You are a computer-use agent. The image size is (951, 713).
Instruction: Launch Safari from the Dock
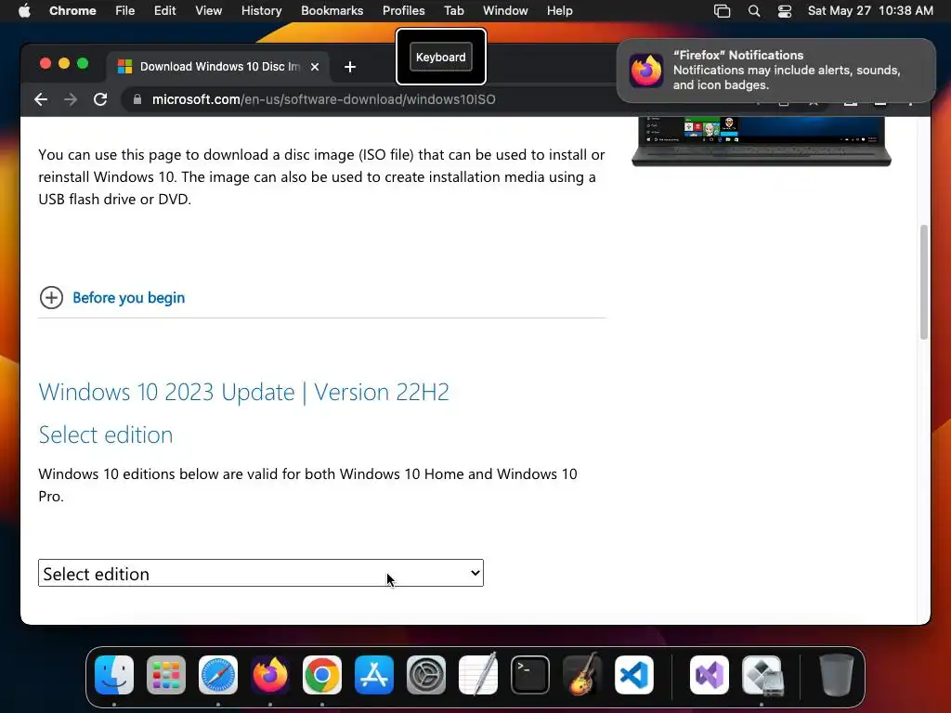tap(218, 674)
